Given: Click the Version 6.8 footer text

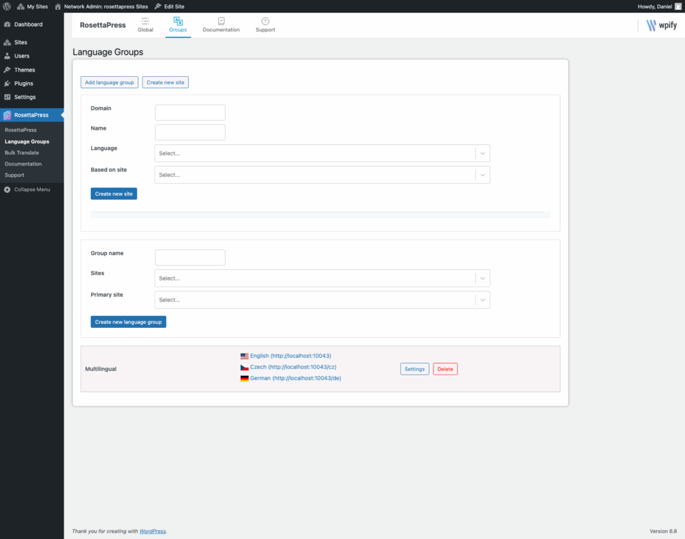Looking at the screenshot, I should click(663, 531).
